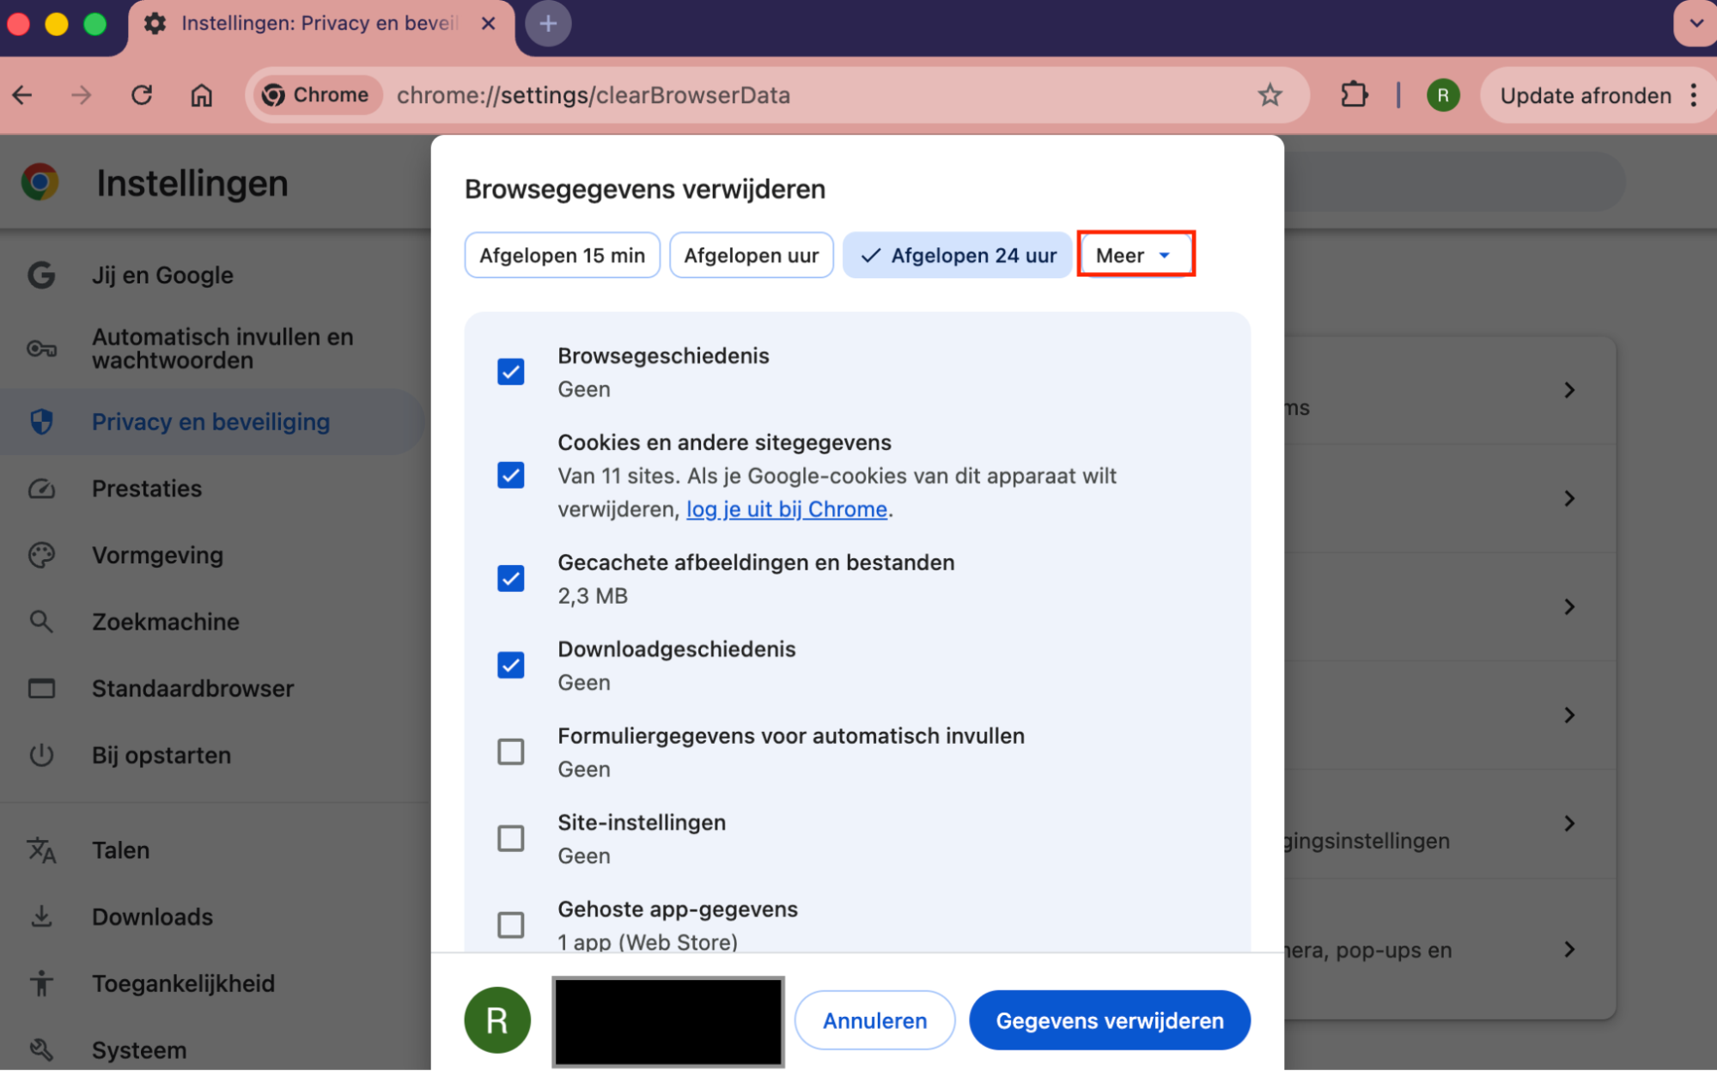The width and height of the screenshot is (1717, 1071).
Task: Click the magnifier icon for Zoekmachine
Action: click(41, 622)
